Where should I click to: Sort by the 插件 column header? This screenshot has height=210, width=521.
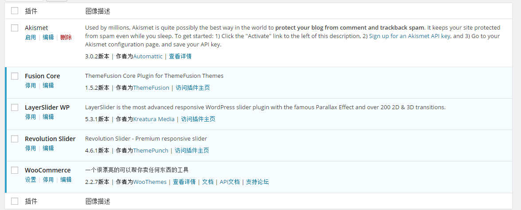click(31, 11)
